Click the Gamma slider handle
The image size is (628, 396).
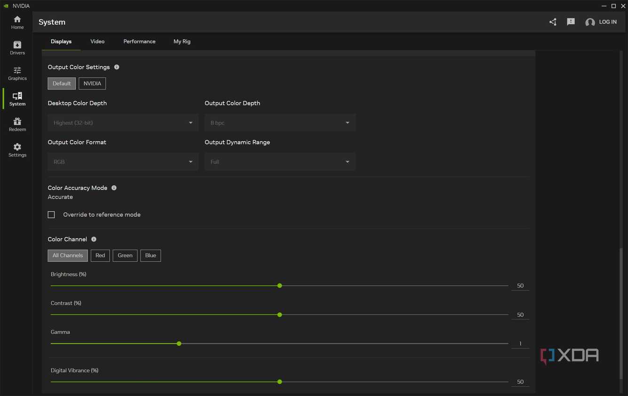pos(179,343)
